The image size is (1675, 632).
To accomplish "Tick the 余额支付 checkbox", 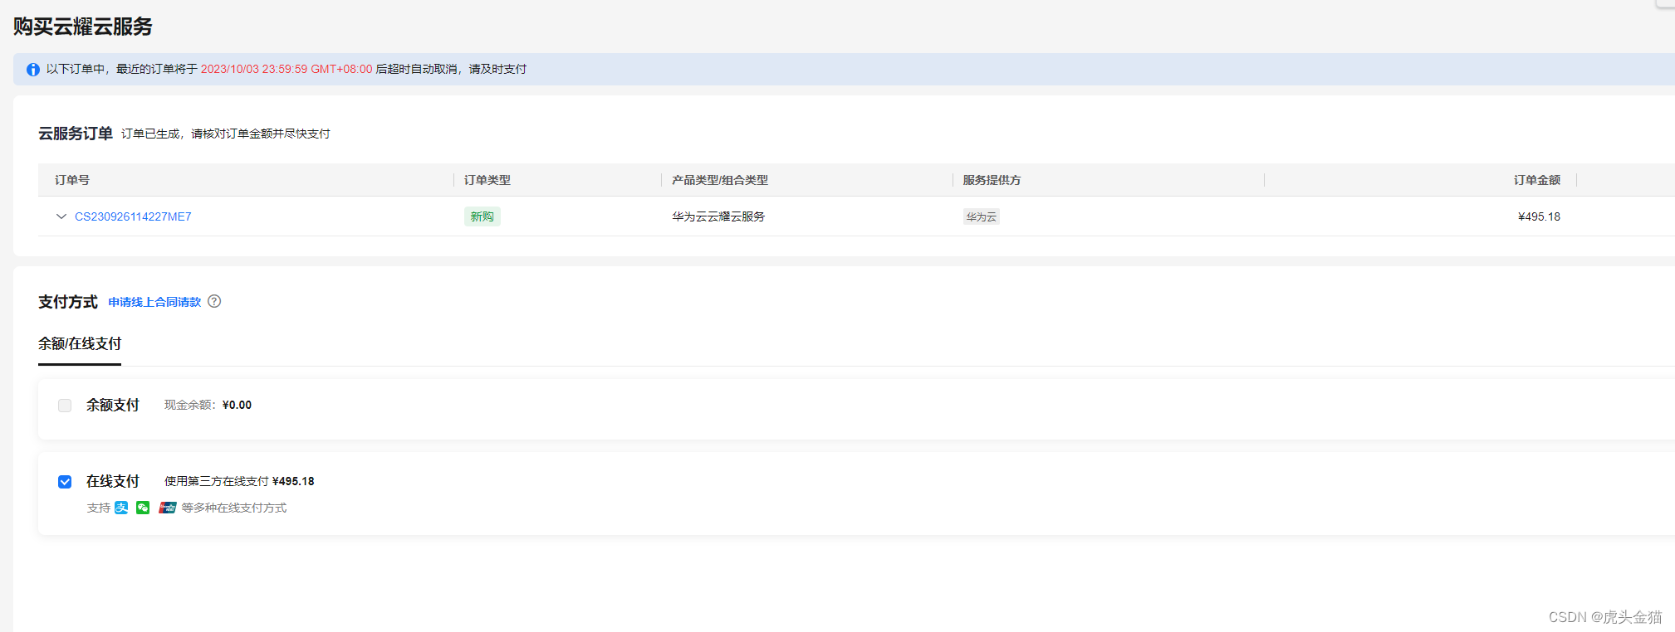I will tap(65, 406).
